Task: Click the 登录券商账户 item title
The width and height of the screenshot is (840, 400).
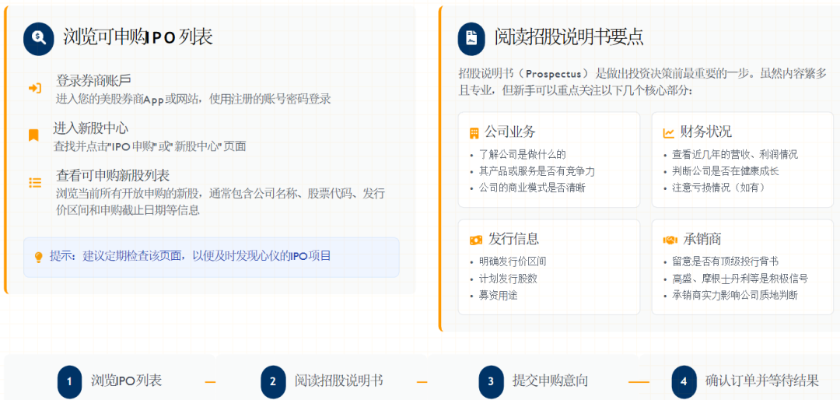Action: 94,80
